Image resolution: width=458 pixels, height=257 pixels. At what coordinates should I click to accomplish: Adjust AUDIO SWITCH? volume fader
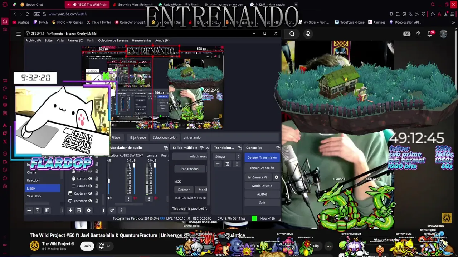point(134,166)
